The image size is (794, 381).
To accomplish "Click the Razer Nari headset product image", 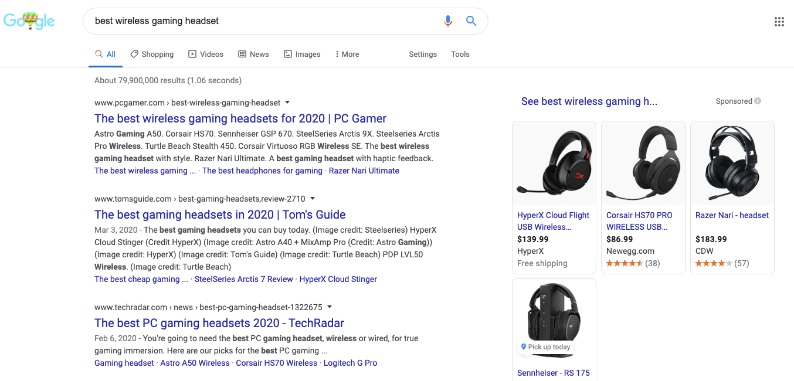I will [732, 163].
